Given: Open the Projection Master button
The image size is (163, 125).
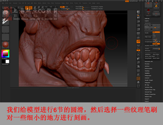Looking at the screenshot, I should 5,8.
